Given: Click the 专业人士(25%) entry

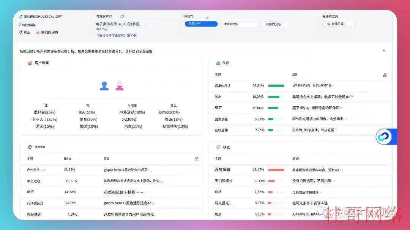Looking at the screenshot, I should point(45,120).
